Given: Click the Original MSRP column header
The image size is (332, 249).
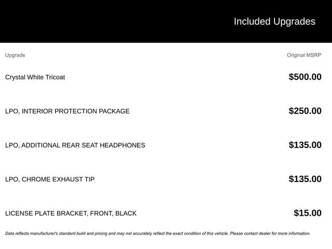Looking at the screenshot, I should (x=304, y=55).
